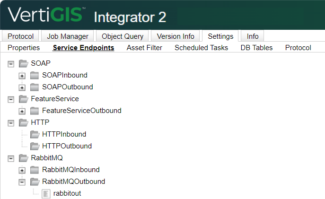Click the HTTP open folder icon
This screenshot has height=199, width=325.
(x=24, y=122)
